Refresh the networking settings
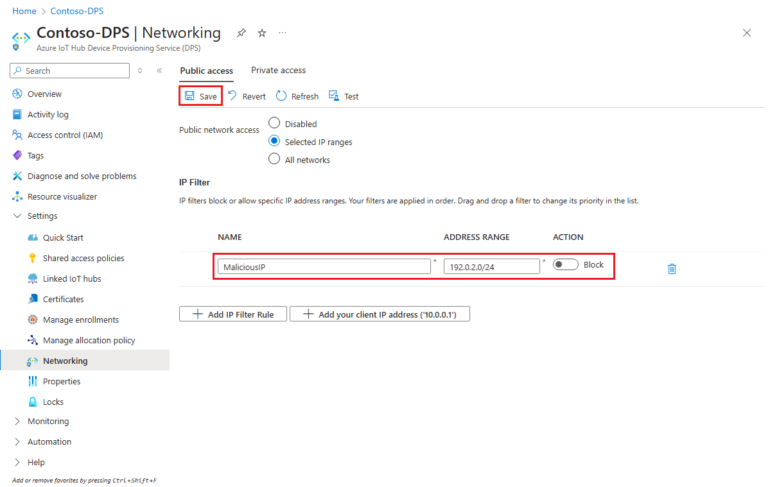Image resolution: width=770 pixels, height=487 pixels. click(x=297, y=96)
